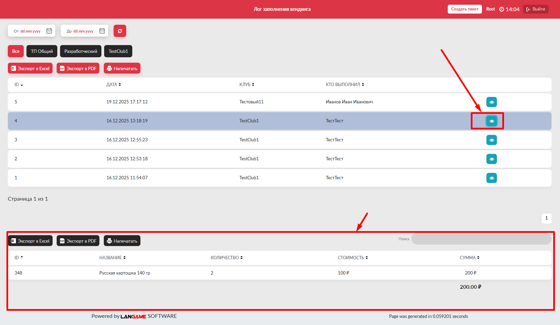
Task: Click the Русская картошка 140 гр cell
Action: (x=124, y=273)
